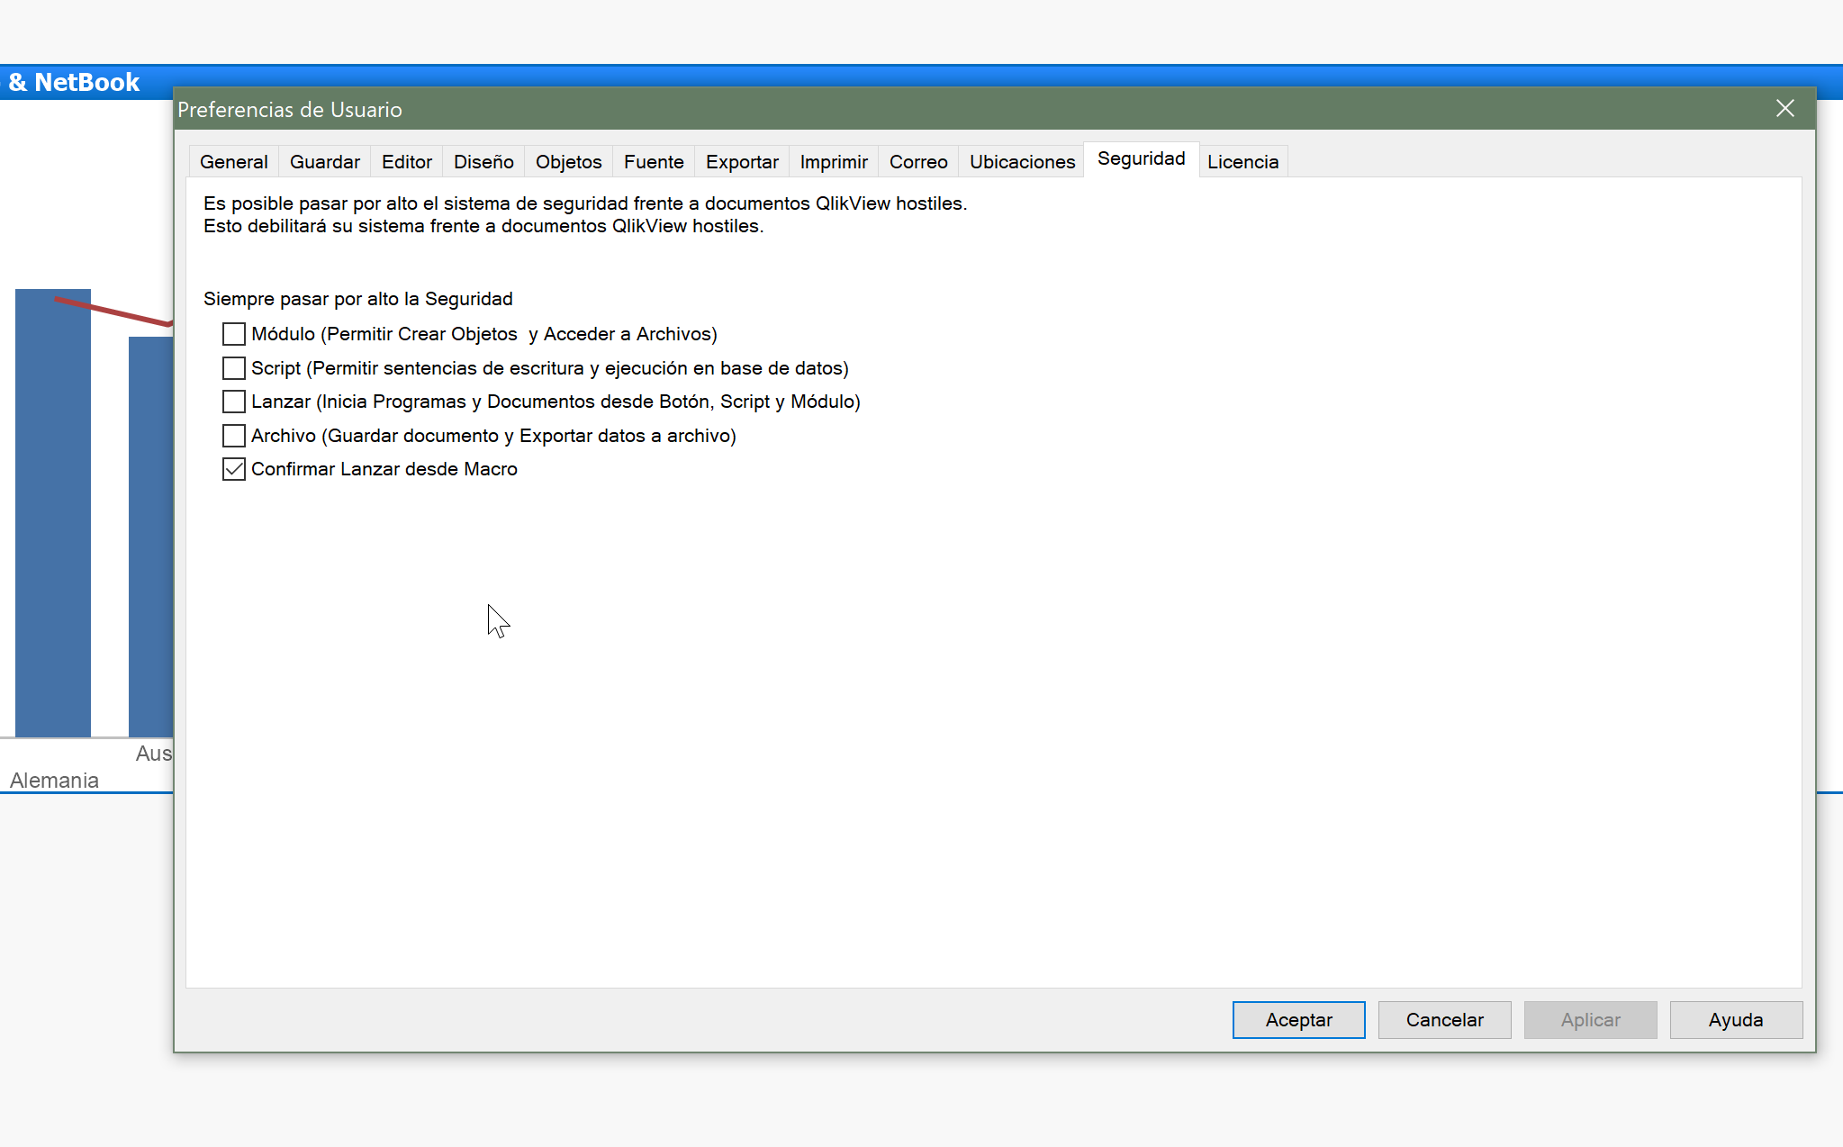Switch to the Licencia tab
Viewport: 1843px width, 1147px height.
tap(1242, 162)
